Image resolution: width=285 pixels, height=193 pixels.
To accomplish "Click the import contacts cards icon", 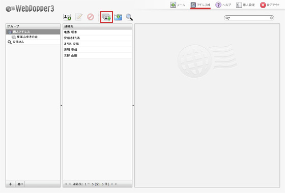I will pos(106,17).
